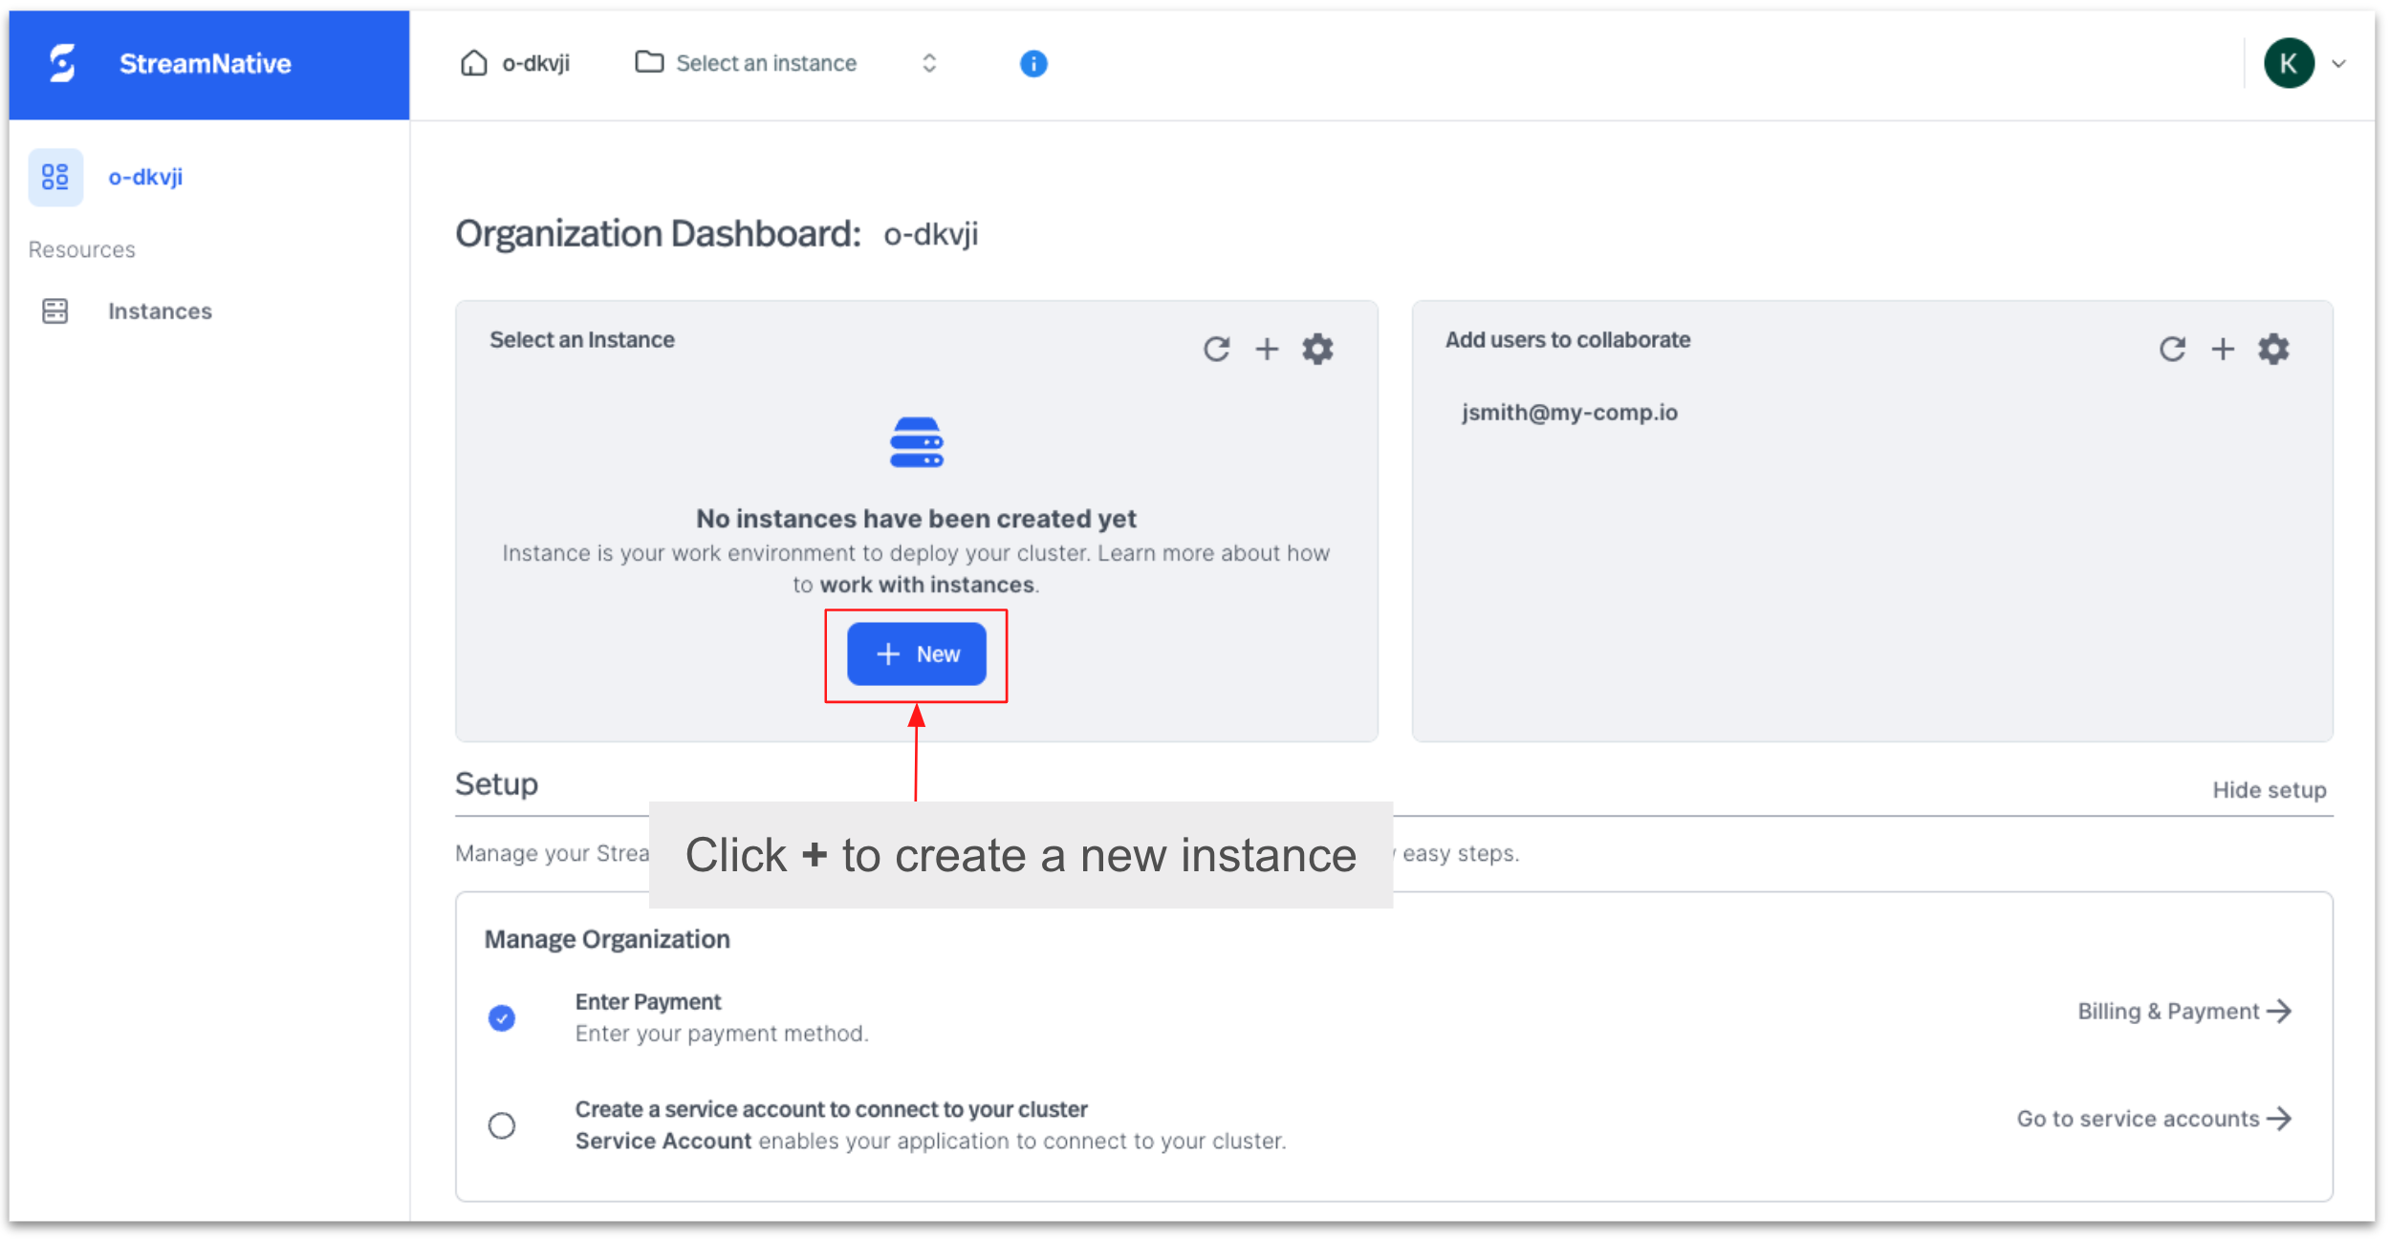Click the New button to create an instance
2390x1240 pixels.
[915, 654]
